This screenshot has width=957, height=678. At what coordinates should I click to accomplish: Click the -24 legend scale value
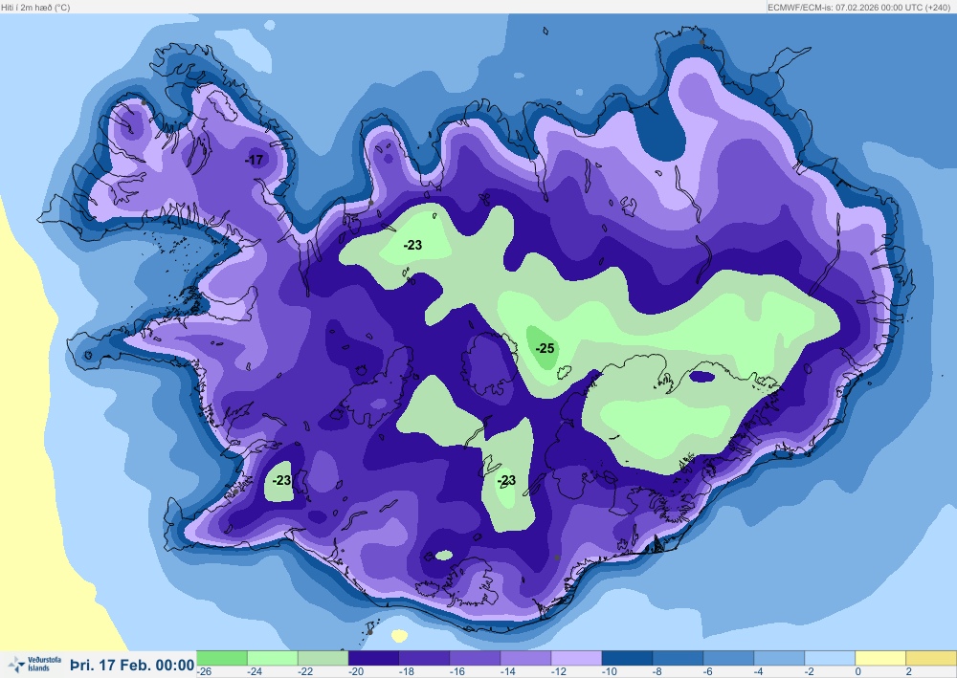coord(255,671)
